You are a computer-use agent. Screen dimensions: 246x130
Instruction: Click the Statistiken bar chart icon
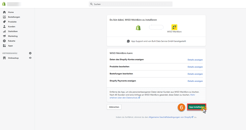[x=4, y=31]
